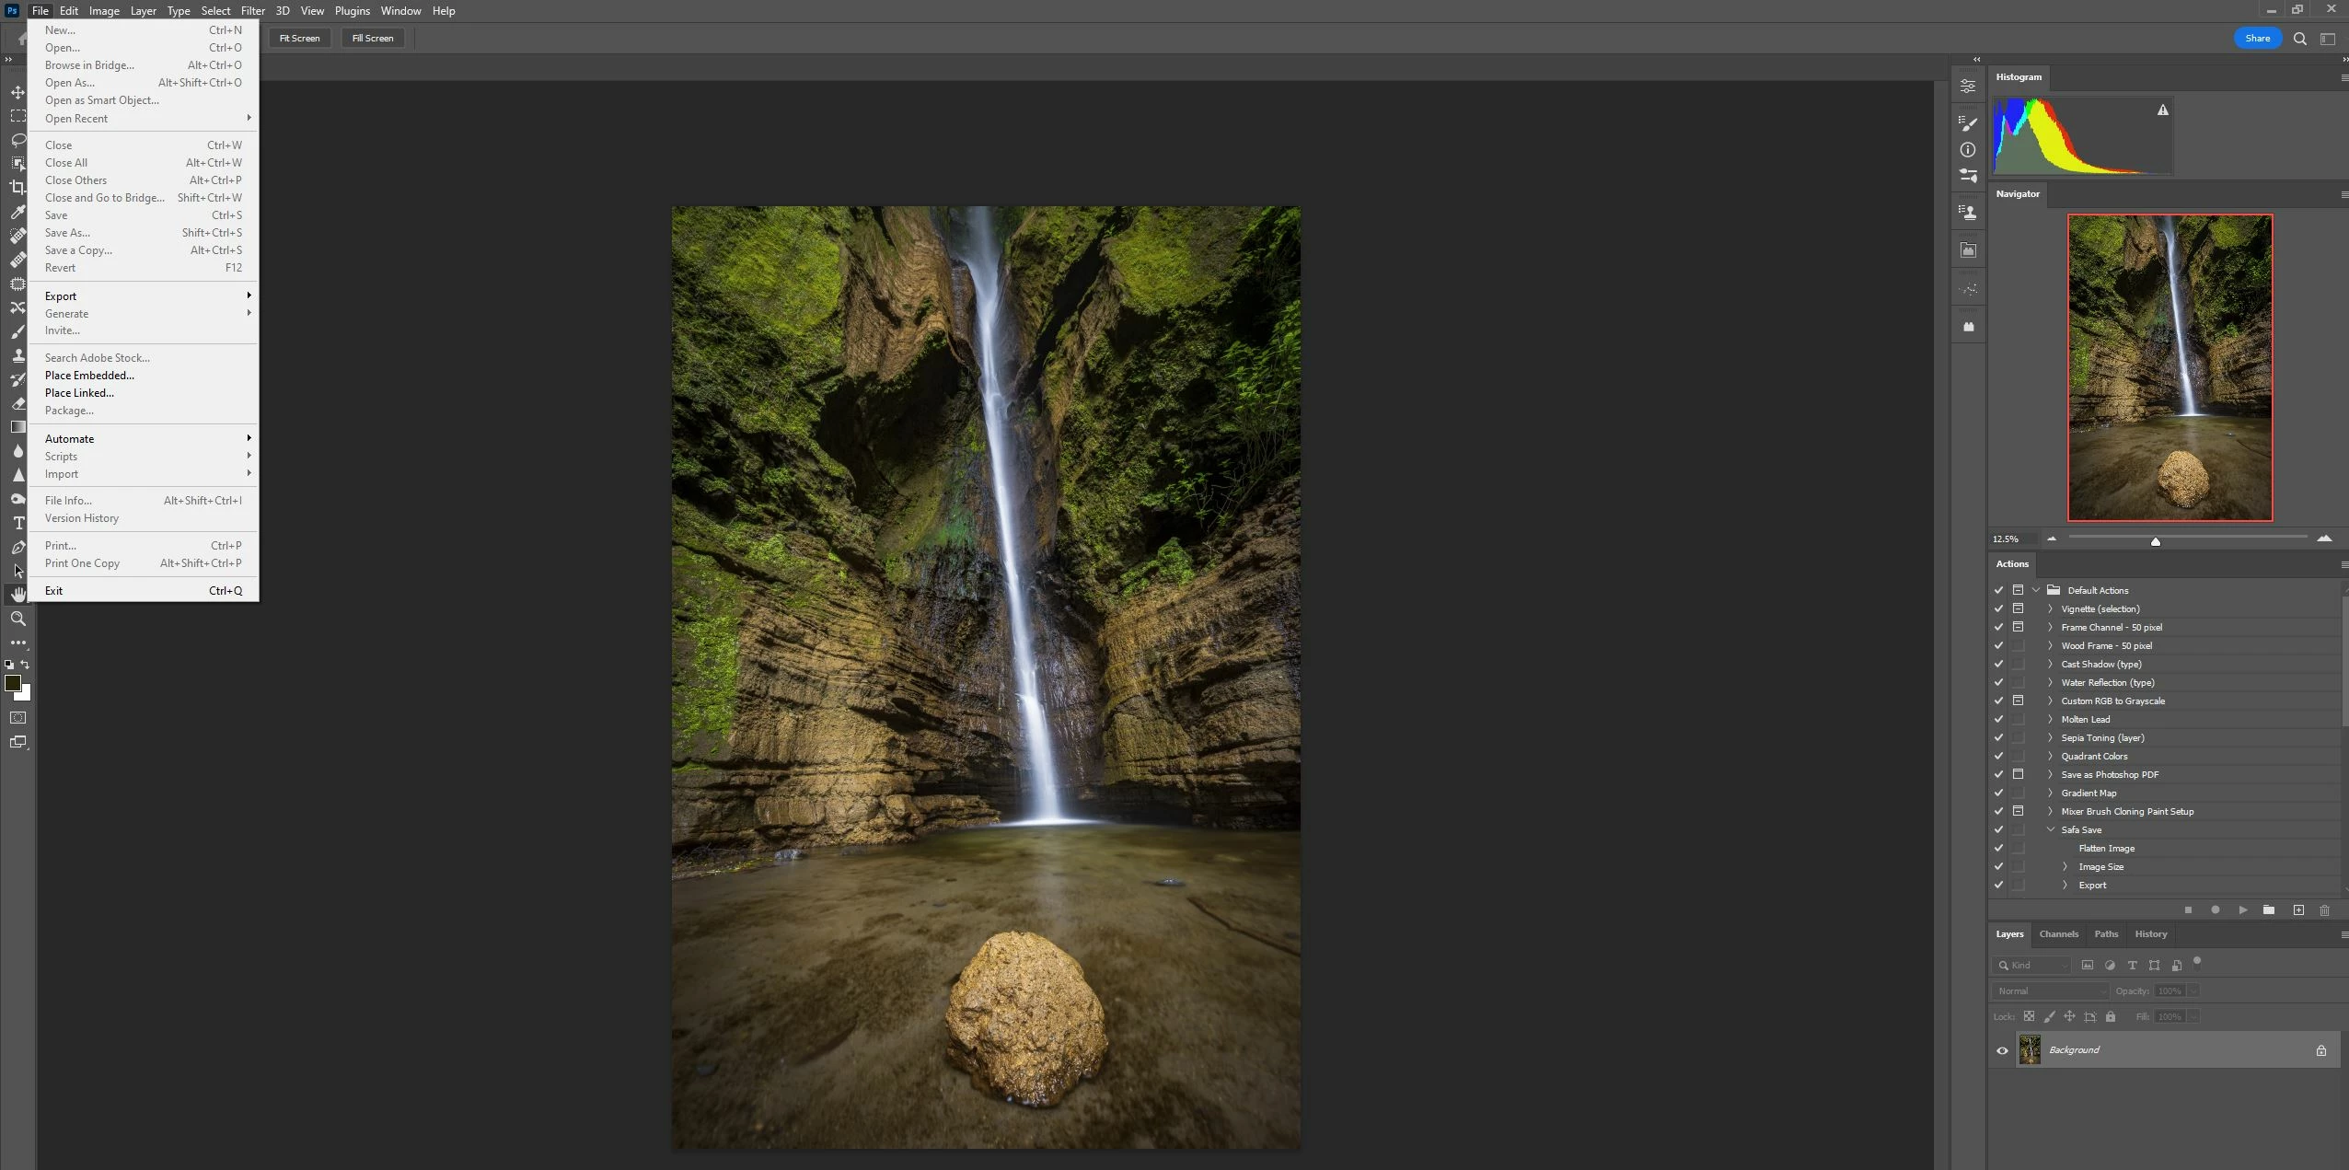The image size is (2349, 1170).
Task: Select the Move tool
Action: (17, 92)
